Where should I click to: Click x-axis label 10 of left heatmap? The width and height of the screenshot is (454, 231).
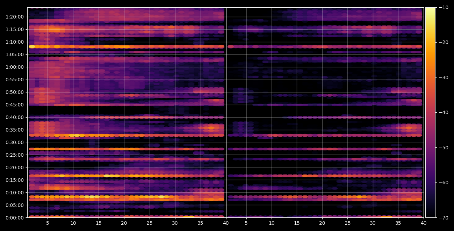(73, 223)
